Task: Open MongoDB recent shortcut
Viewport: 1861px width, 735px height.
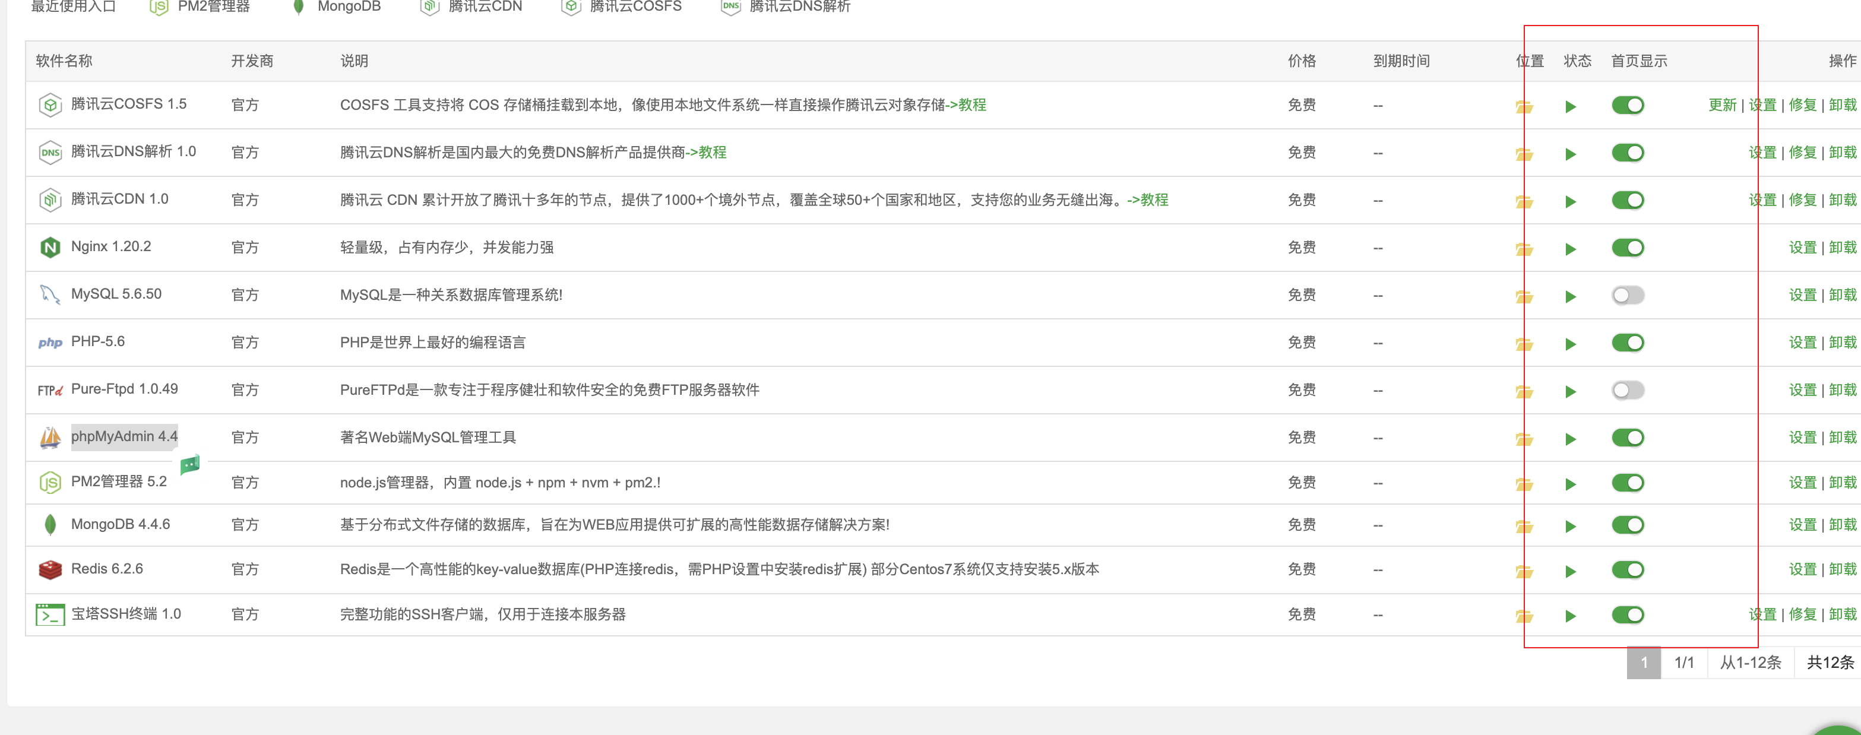Action: pyautogui.click(x=337, y=7)
